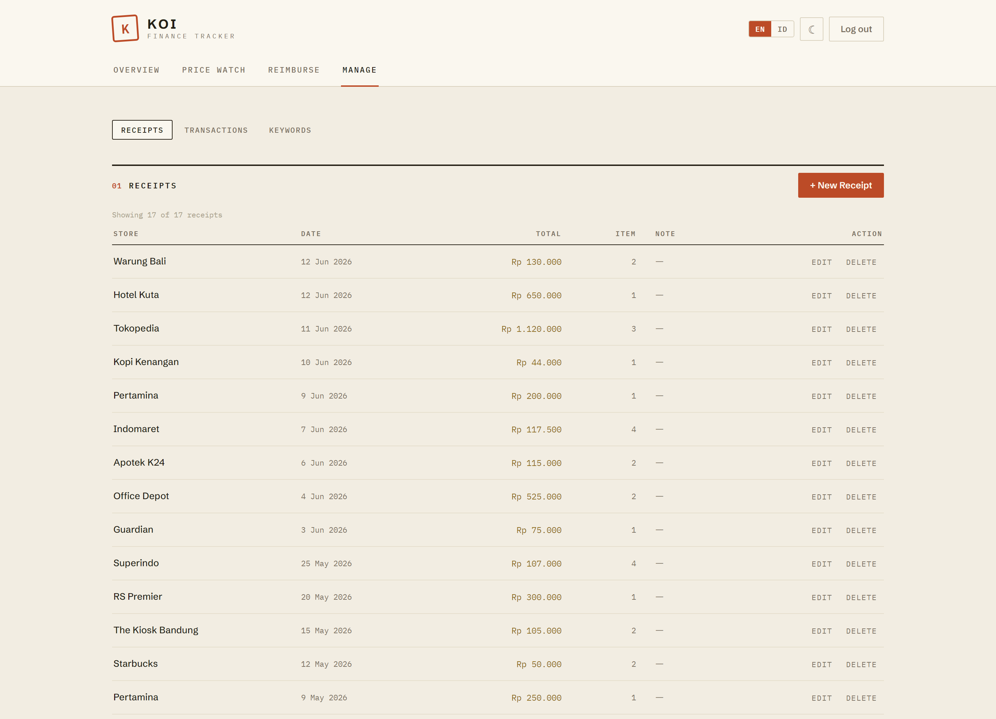Delete the Kopi Kenangan receipt
This screenshot has width=996, height=719.
click(861, 363)
